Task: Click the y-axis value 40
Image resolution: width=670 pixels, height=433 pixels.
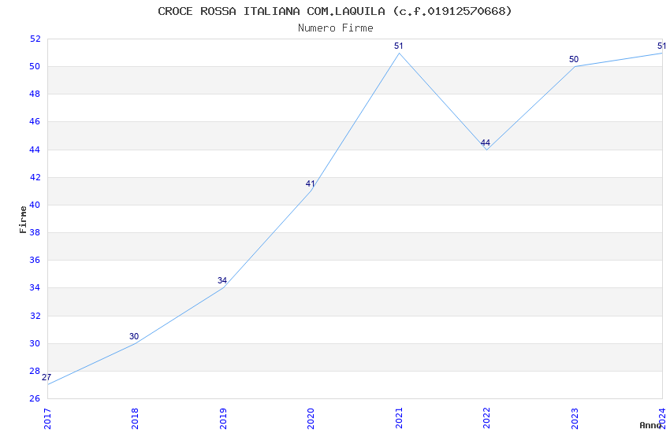Action: pyautogui.click(x=35, y=205)
